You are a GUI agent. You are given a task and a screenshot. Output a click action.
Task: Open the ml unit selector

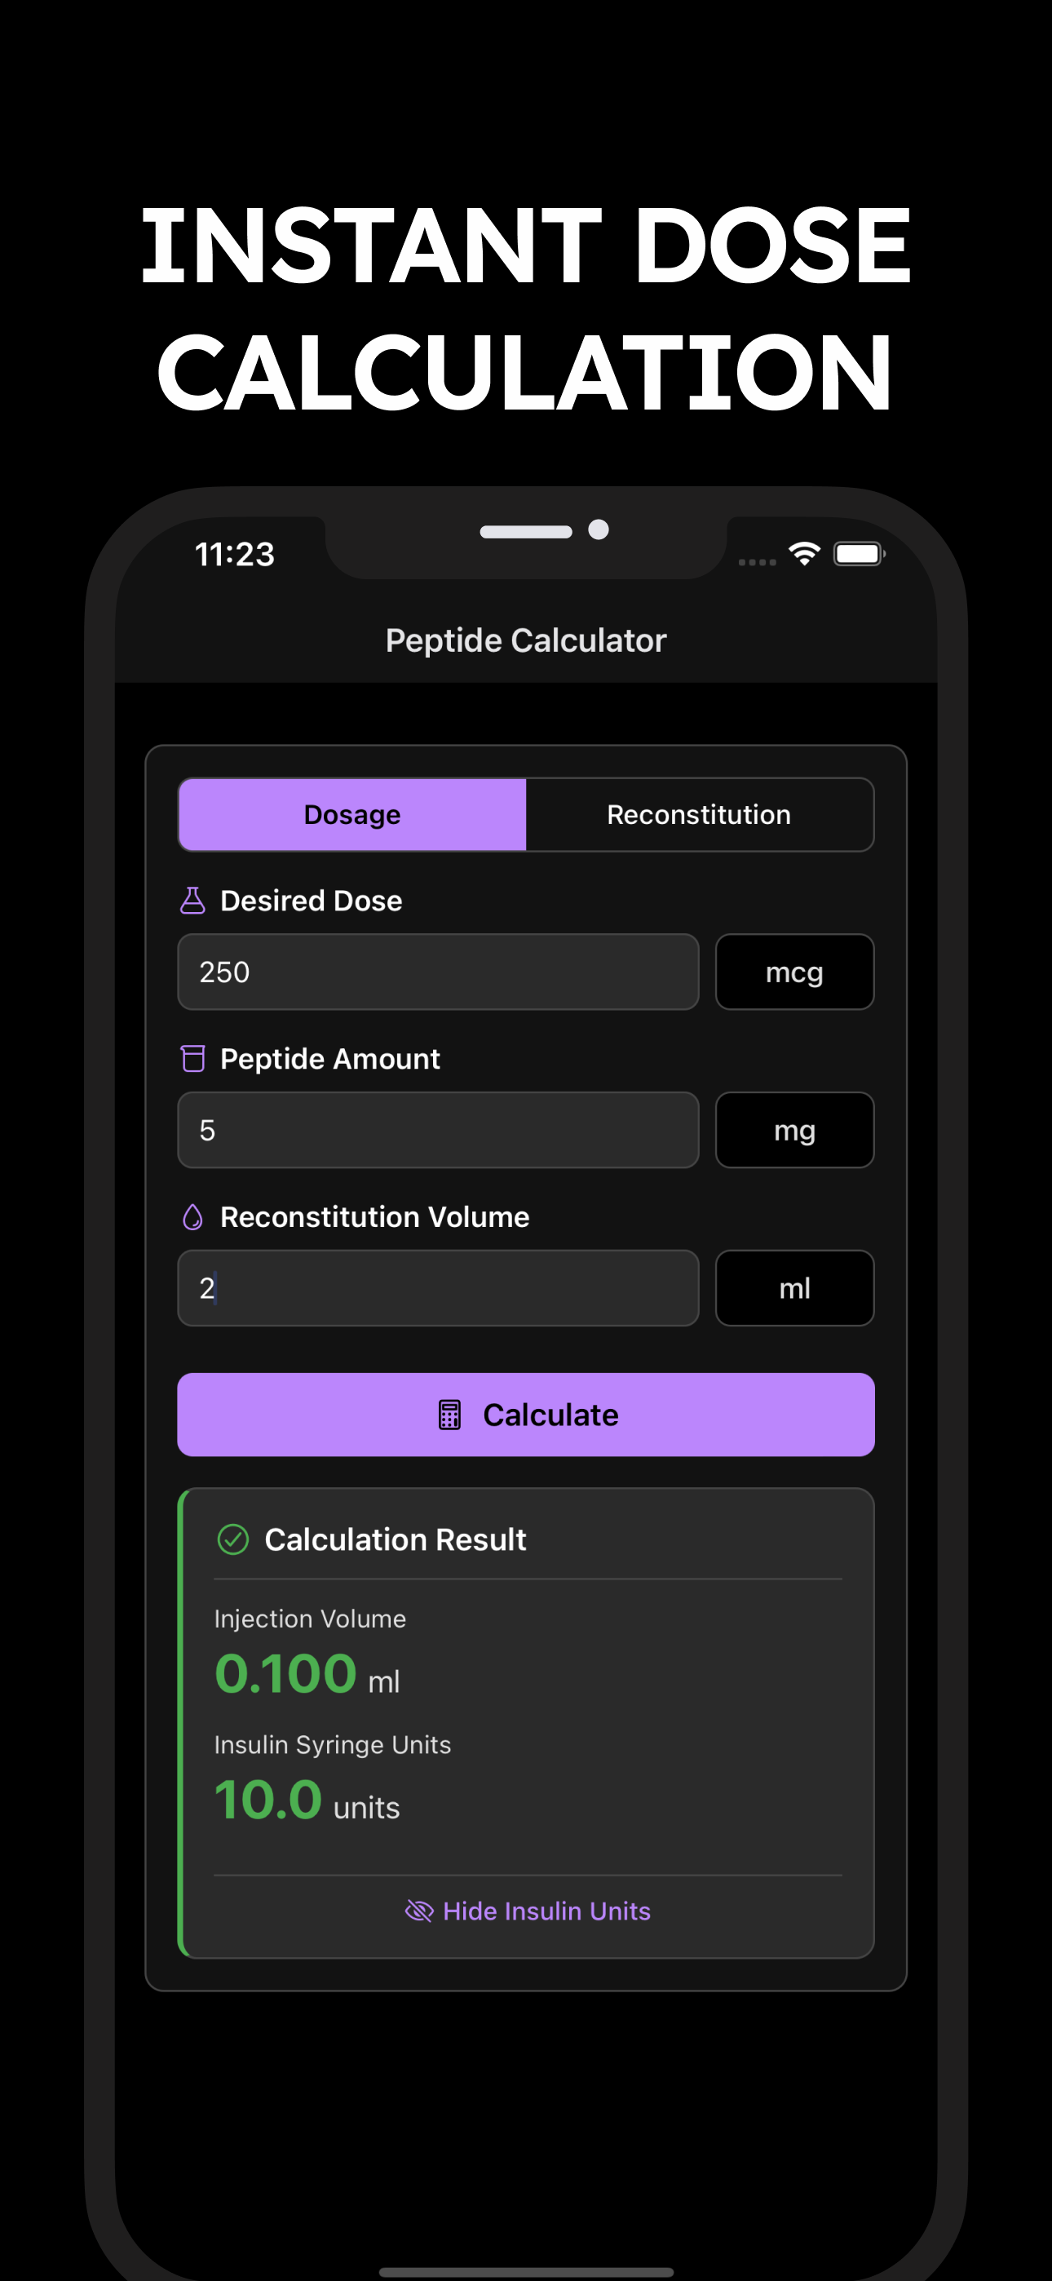click(x=793, y=1287)
